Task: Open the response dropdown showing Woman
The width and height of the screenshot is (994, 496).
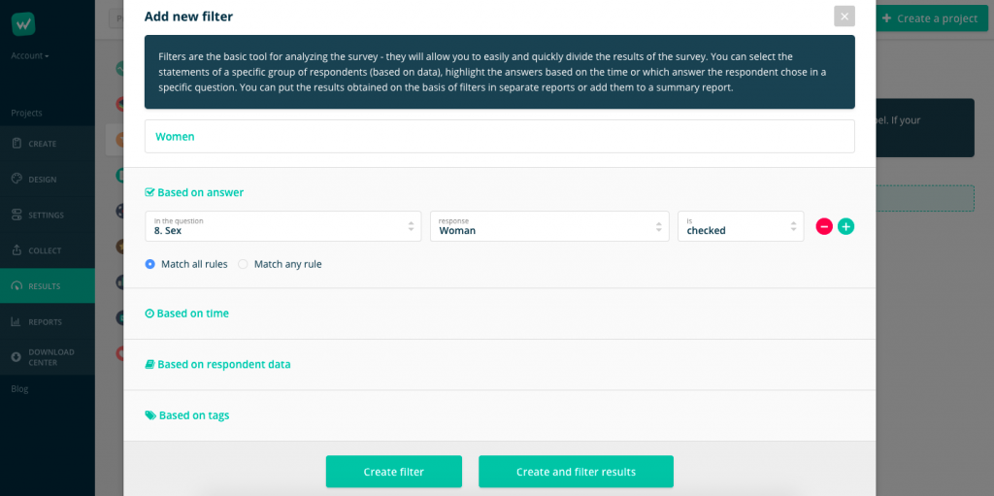Action: point(549,226)
